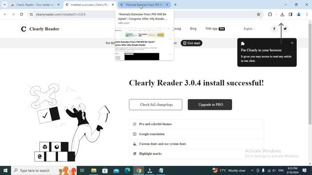Click the 17°C Mostly clear weather widget
Screen dimensions: 312x175
[229, 171]
